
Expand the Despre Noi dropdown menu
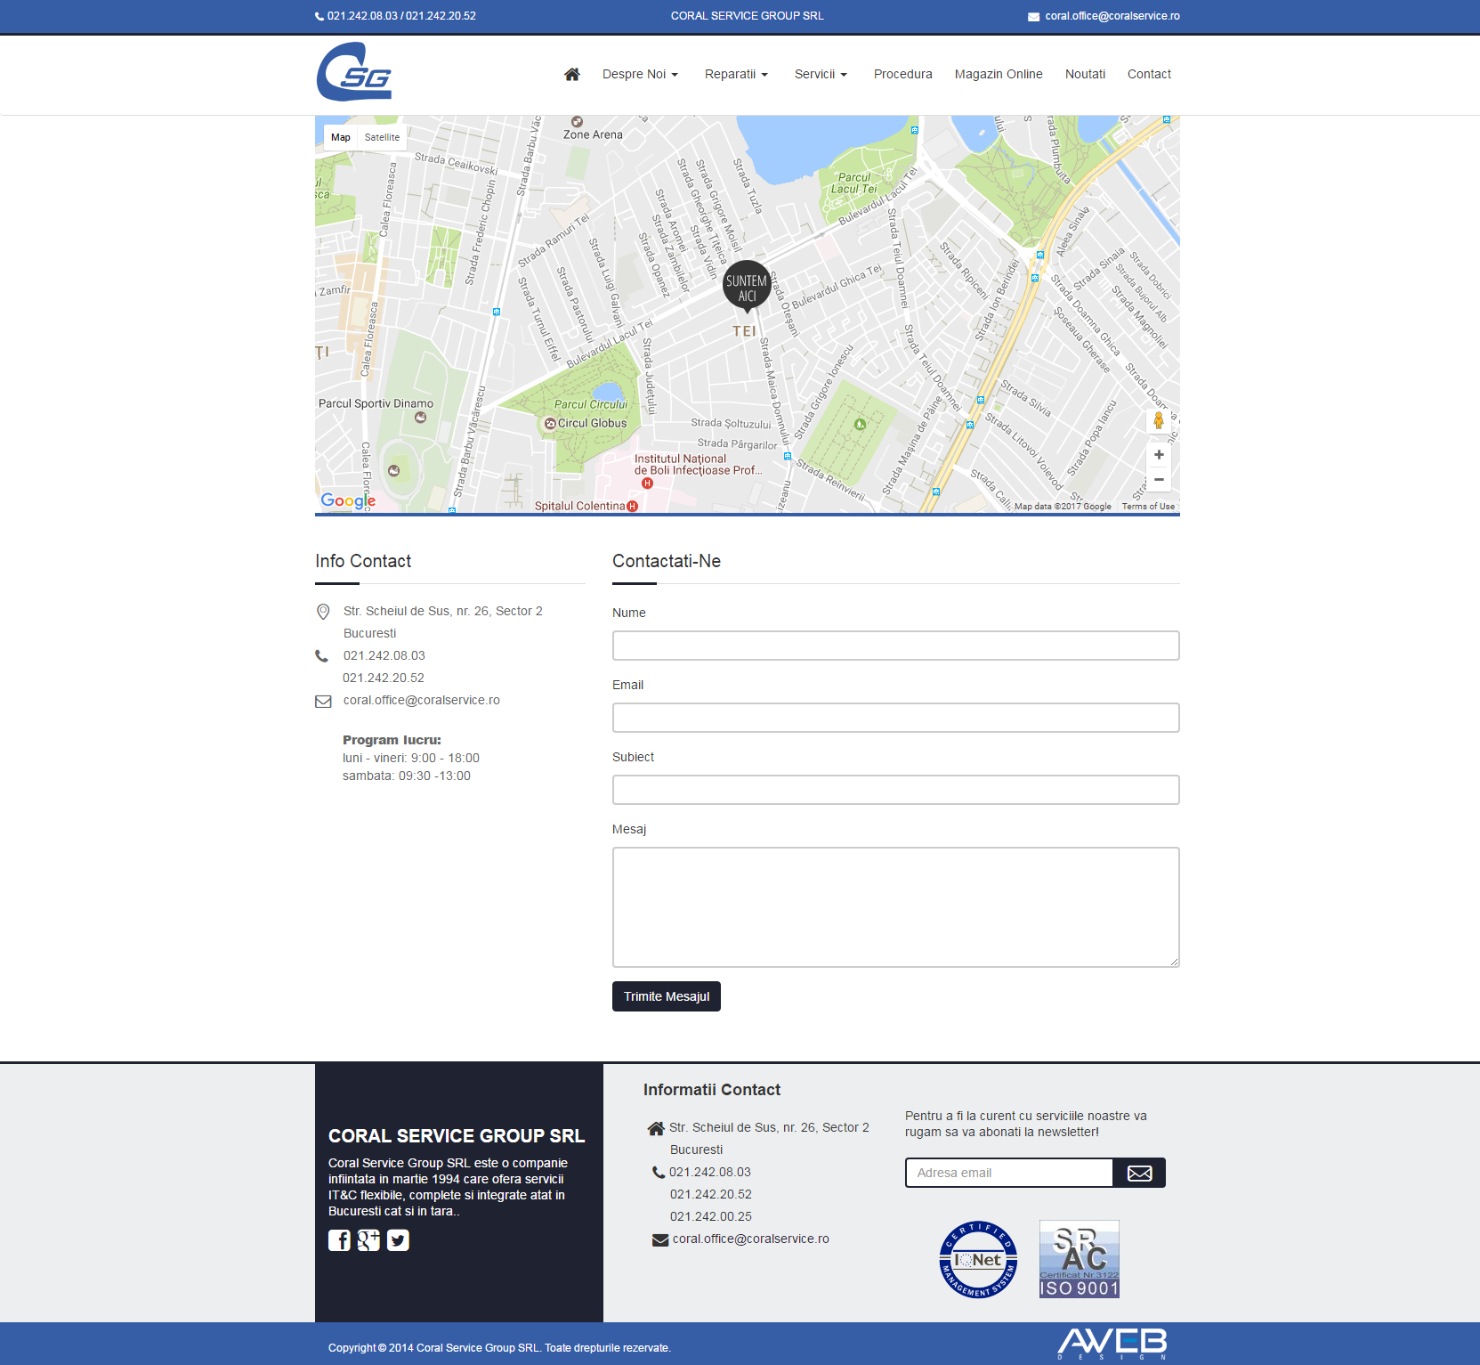[x=640, y=75]
